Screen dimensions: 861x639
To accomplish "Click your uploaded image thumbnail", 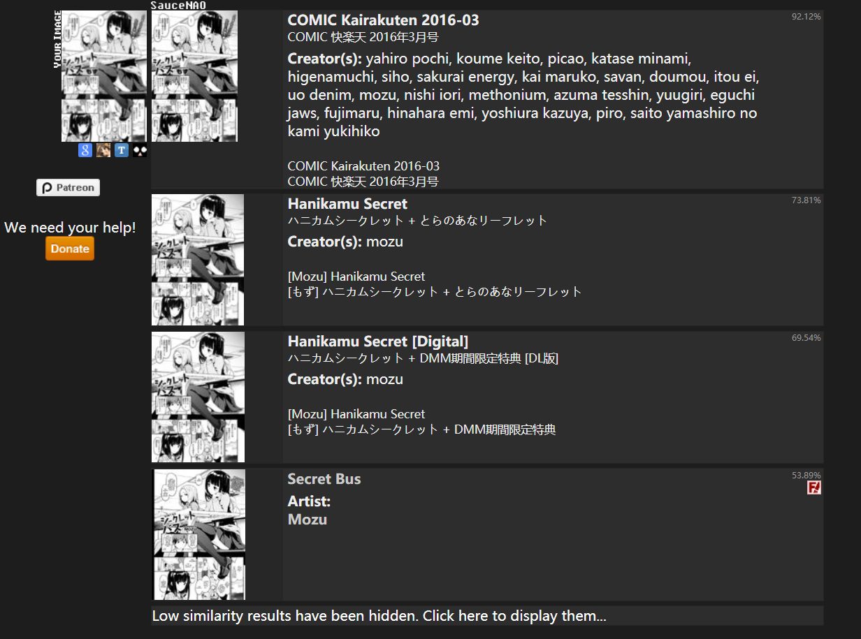I will (x=104, y=76).
